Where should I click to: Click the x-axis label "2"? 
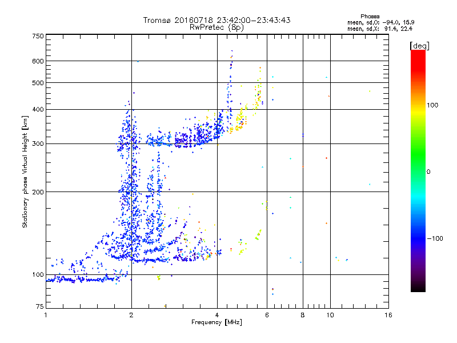131,315
